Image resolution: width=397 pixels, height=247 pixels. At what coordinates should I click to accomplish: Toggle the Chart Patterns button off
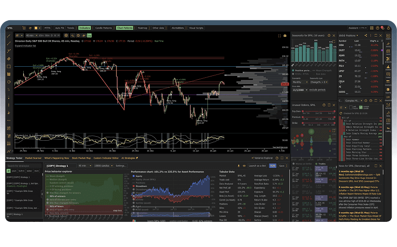(125, 28)
